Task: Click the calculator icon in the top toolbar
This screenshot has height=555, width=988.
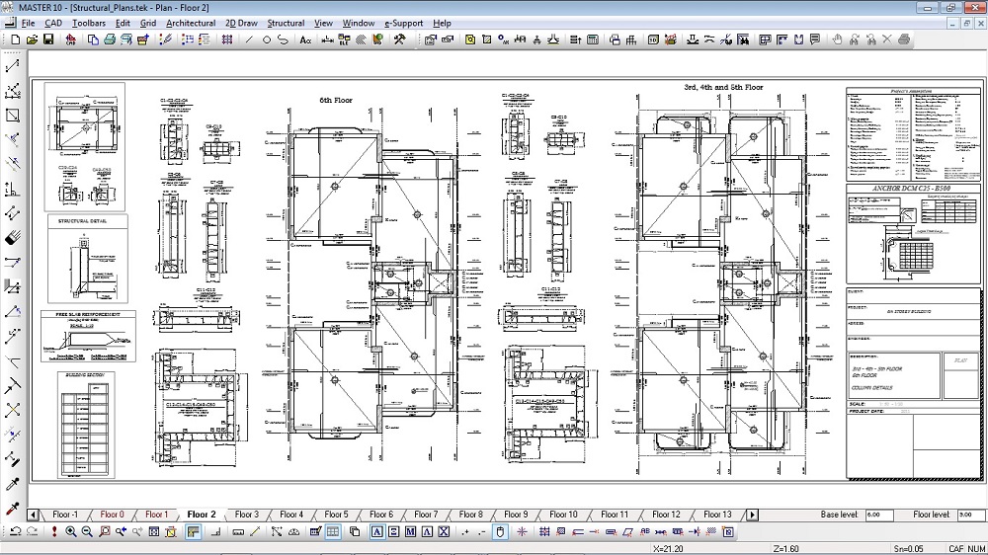Action: coord(593,40)
